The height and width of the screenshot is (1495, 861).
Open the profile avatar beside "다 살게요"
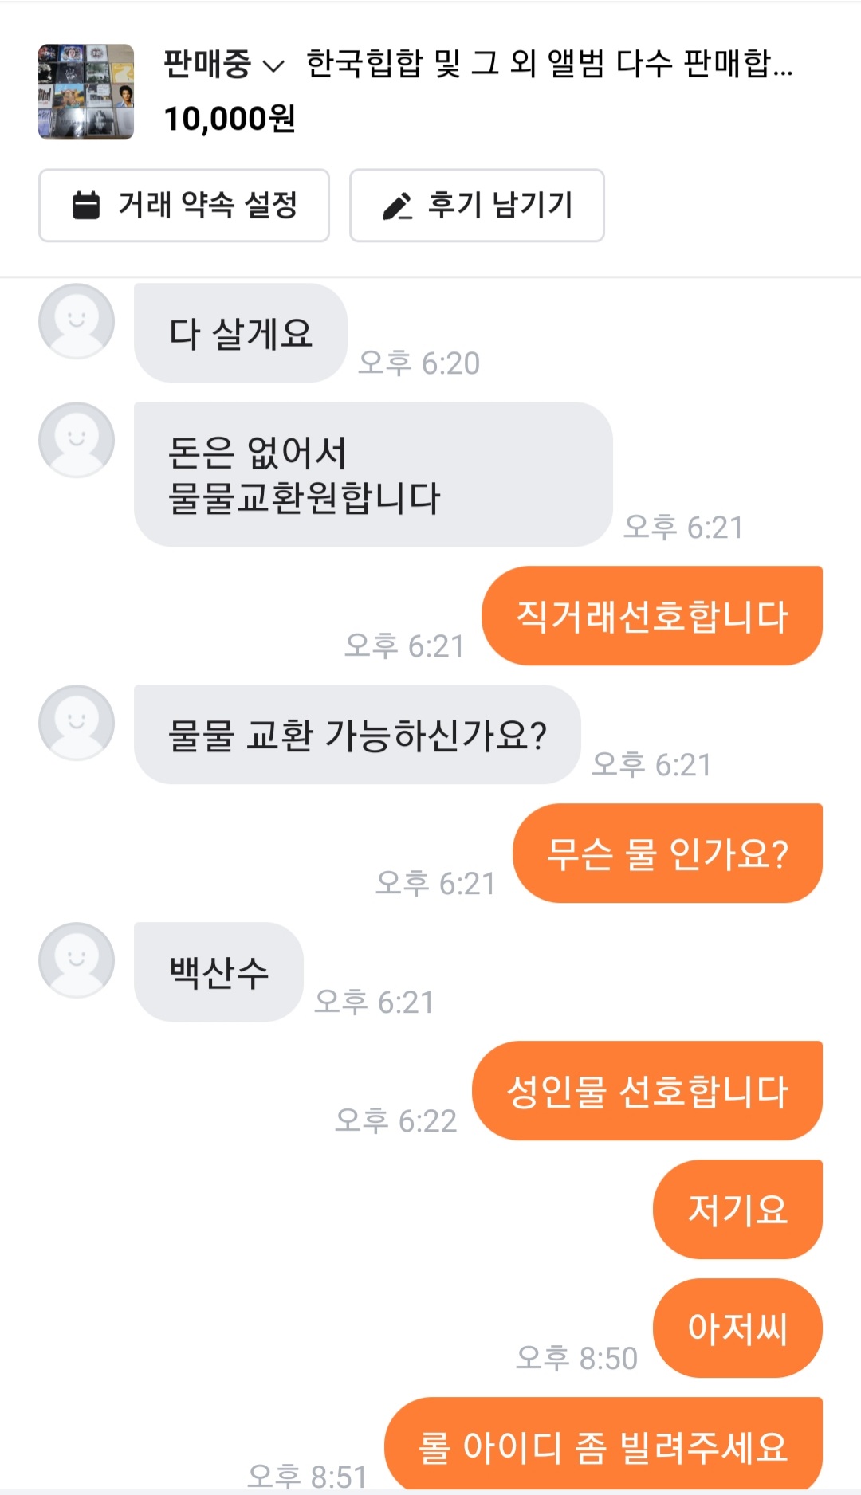[77, 321]
